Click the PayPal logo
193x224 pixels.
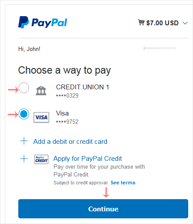(x=43, y=22)
